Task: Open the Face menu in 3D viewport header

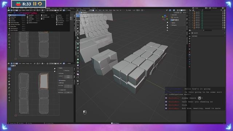Action: (x=118, y=10)
